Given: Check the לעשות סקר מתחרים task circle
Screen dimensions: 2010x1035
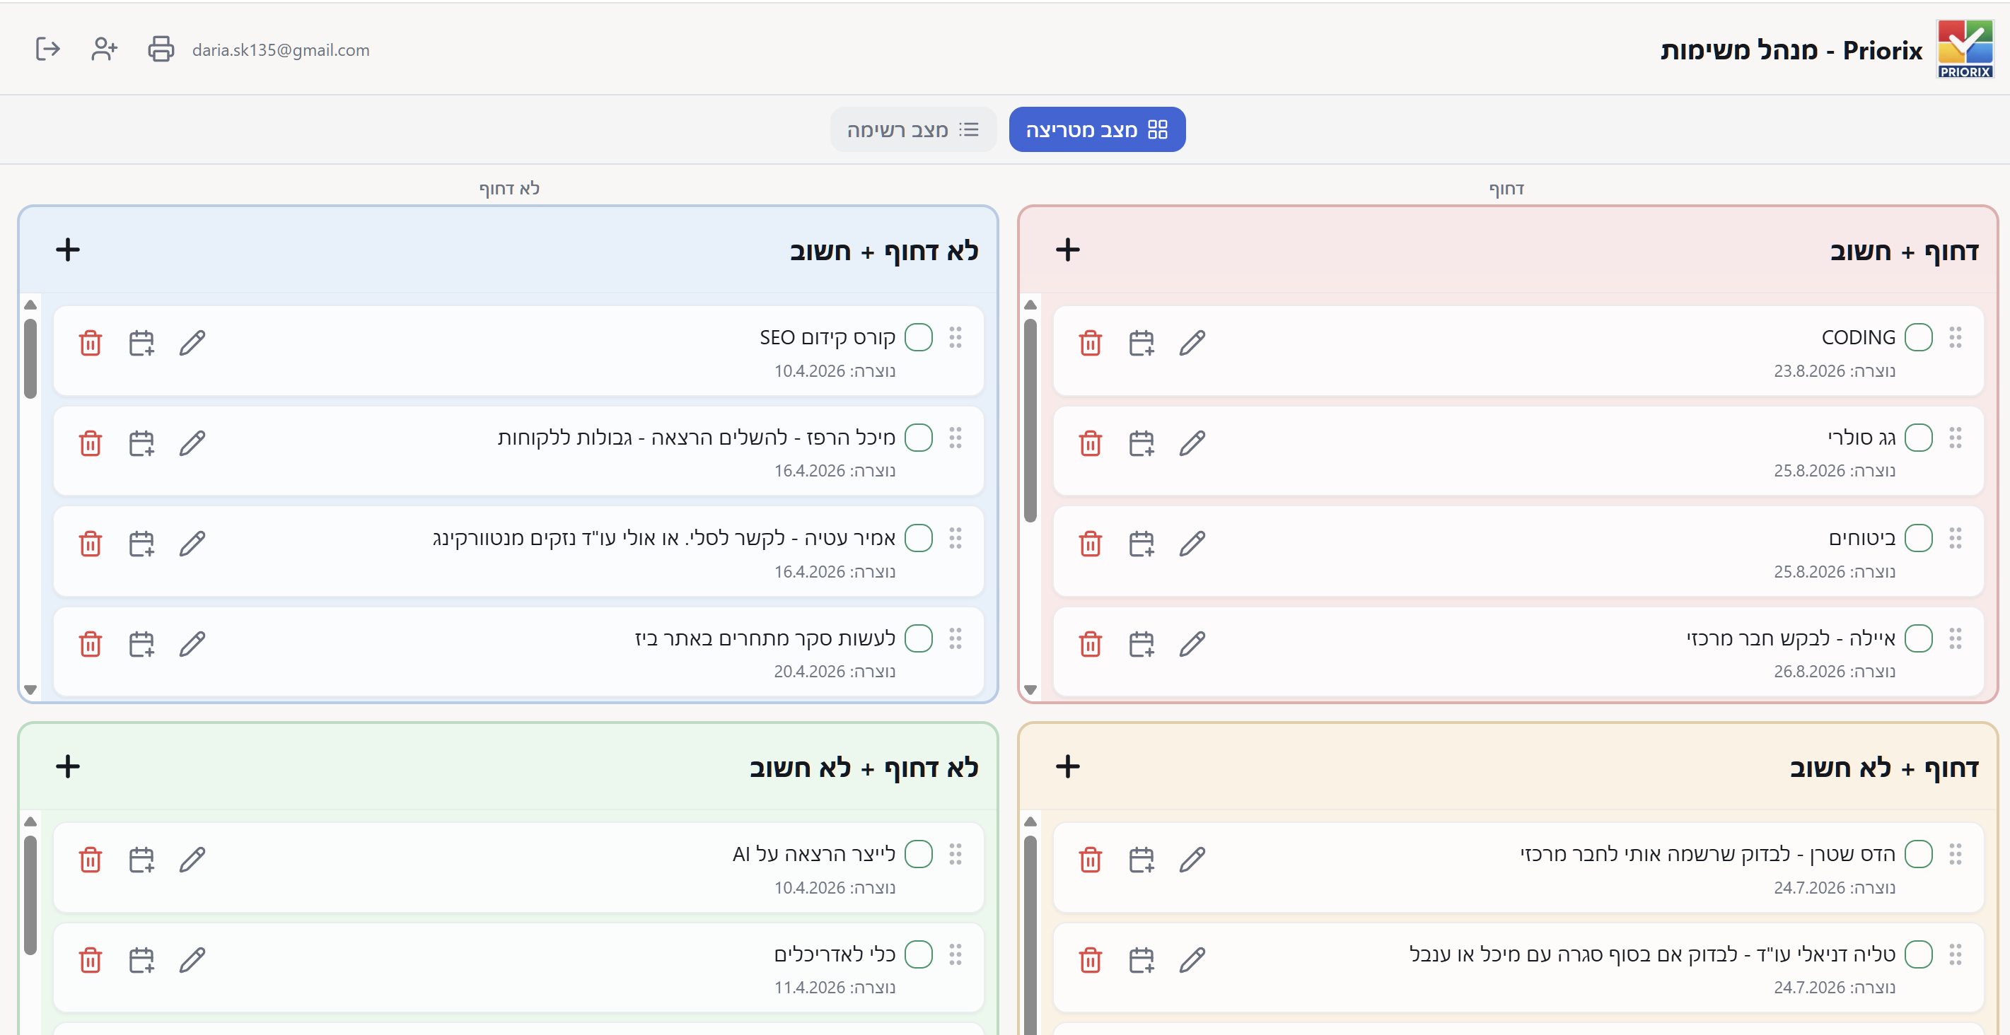Looking at the screenshot, I should tap(919, 638).
